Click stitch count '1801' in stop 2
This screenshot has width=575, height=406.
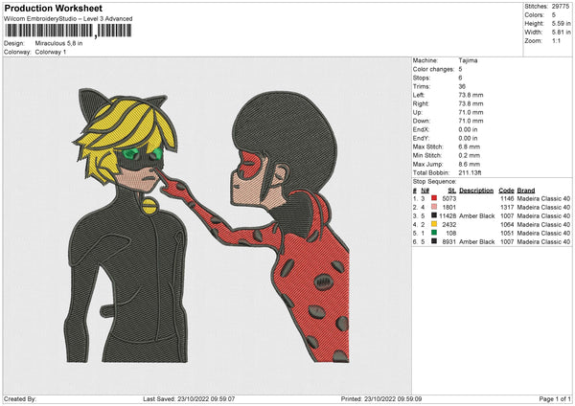pyautogui.click(x=449, y=208)
